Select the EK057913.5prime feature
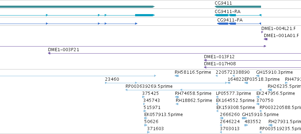Screen dimensions: 301x134 [x=146, y=118]
